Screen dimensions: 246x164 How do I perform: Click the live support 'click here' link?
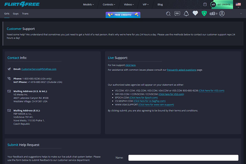coord(130,65)
